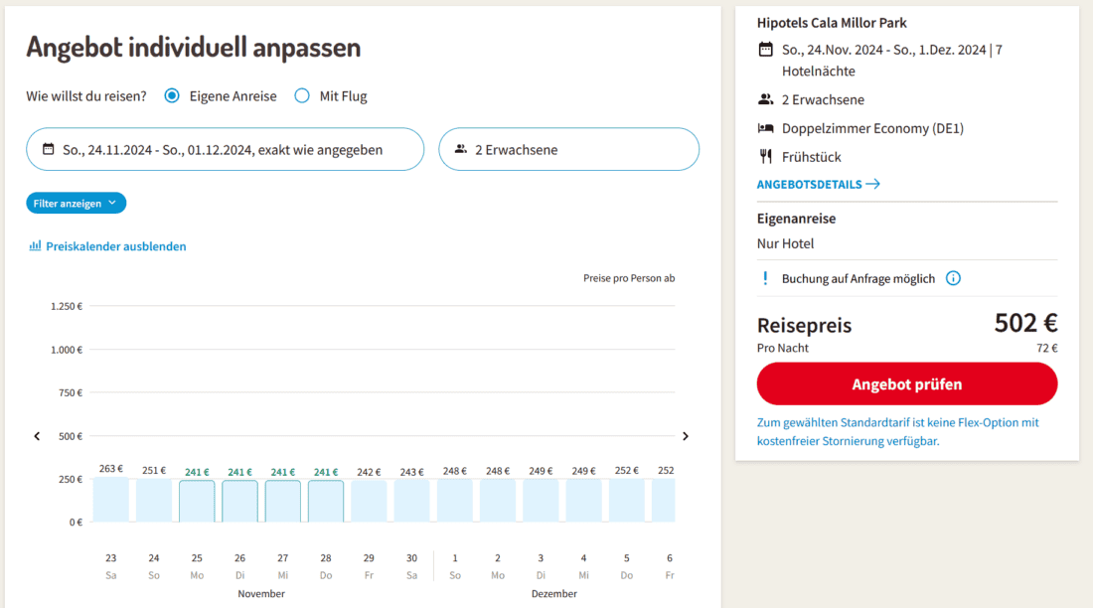
Task: Click the info icon next to Buchung auf Anfrage
Action: pyautogui.click(x=953, y=278)
